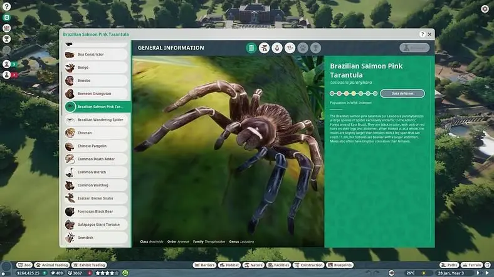Open the food and enrichment tab icon
This screenshot has width=494, height=277.
point(277,48)
